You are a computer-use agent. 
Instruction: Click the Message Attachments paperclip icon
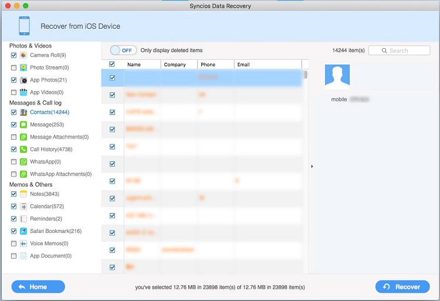[x=23, y=137]
